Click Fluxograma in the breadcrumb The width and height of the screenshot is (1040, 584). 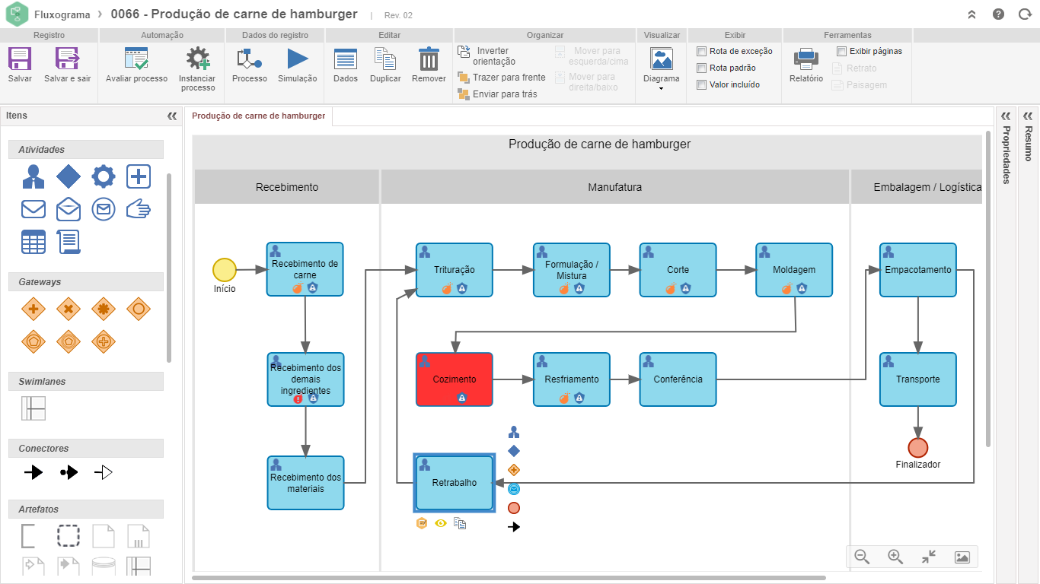(62, 14)
